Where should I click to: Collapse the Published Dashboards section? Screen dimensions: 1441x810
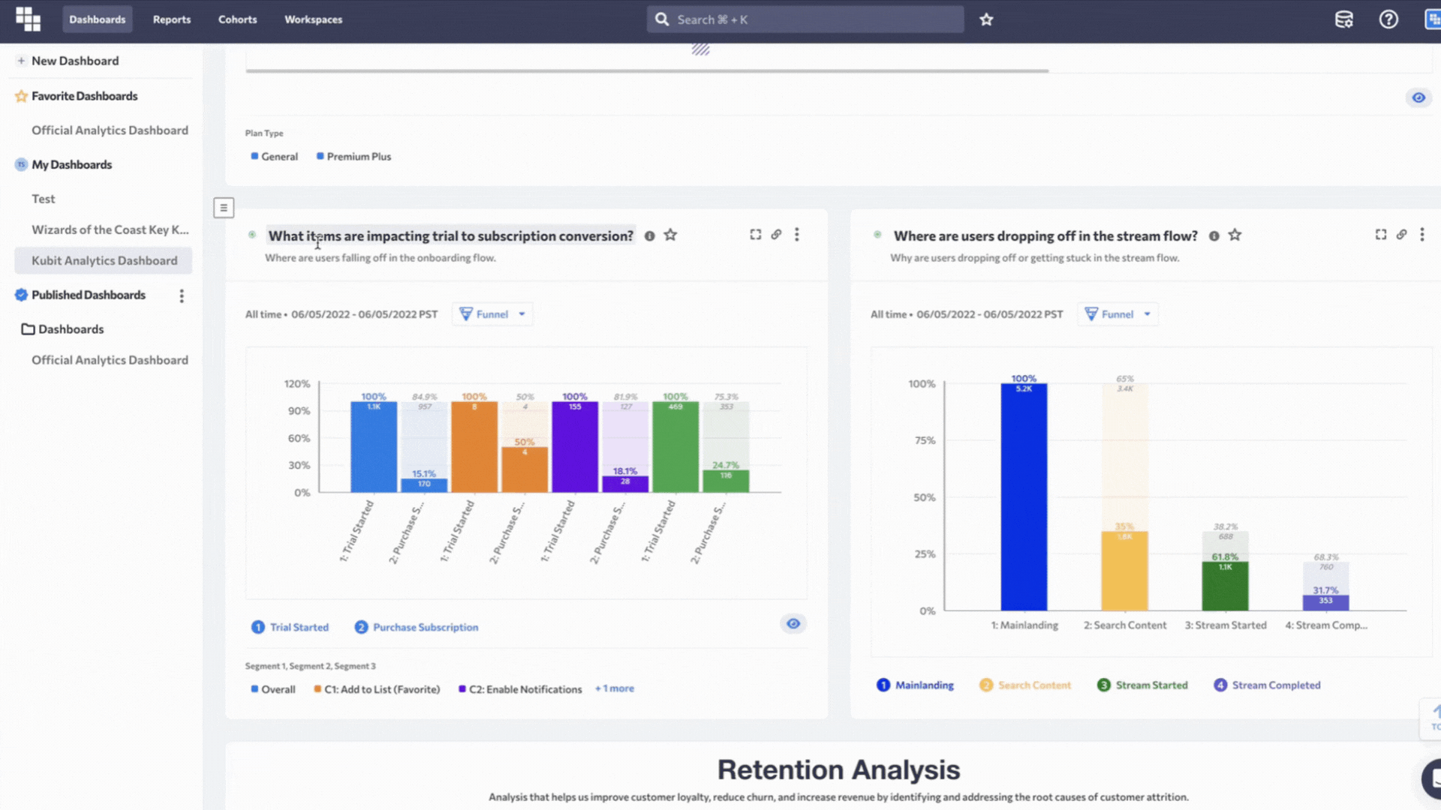click(89, 295)
